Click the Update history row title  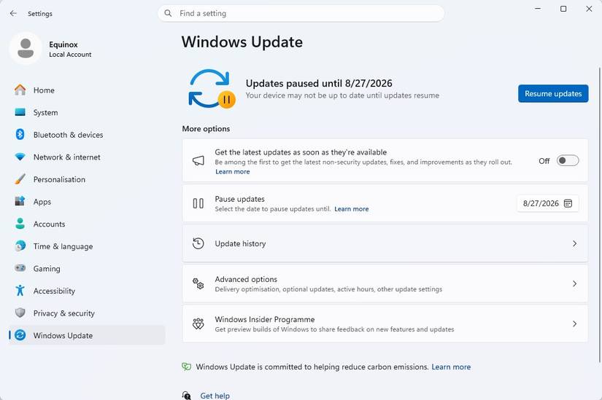(240, 243)
